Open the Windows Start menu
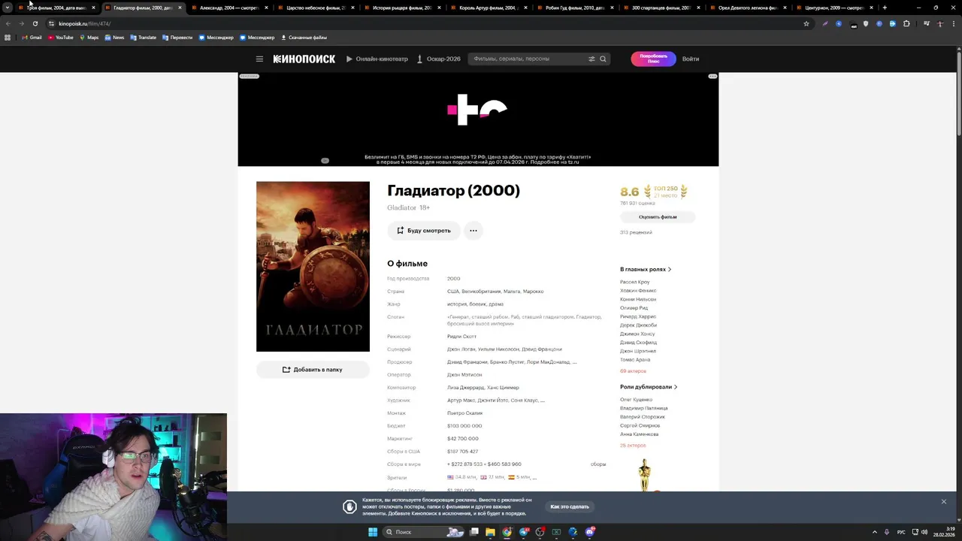 (373, 532)
